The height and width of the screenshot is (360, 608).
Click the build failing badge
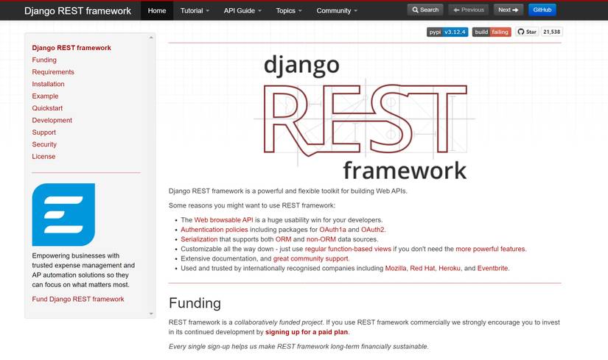tap(492, 32)
